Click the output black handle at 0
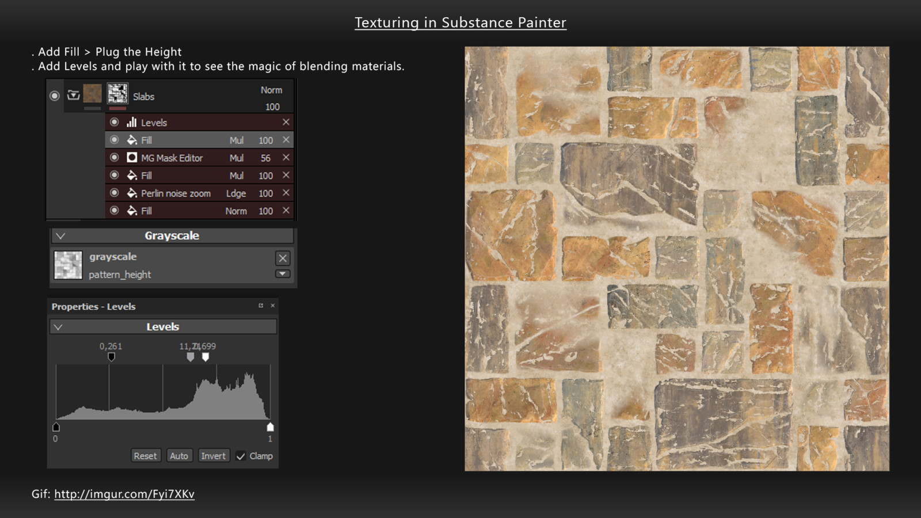Image resolution: width=921 pixels, height=518 pixels. point(56,426)
